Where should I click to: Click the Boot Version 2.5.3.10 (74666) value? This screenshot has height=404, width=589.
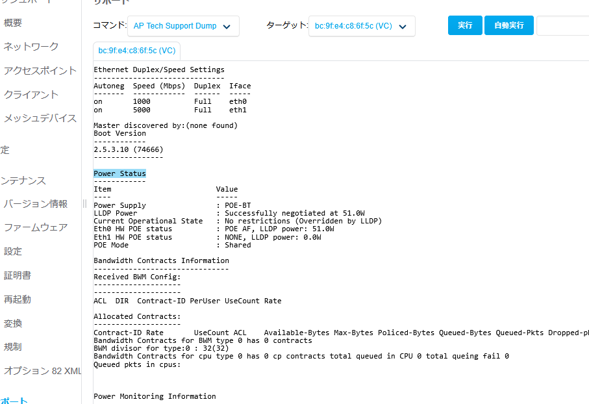point(129,149)
